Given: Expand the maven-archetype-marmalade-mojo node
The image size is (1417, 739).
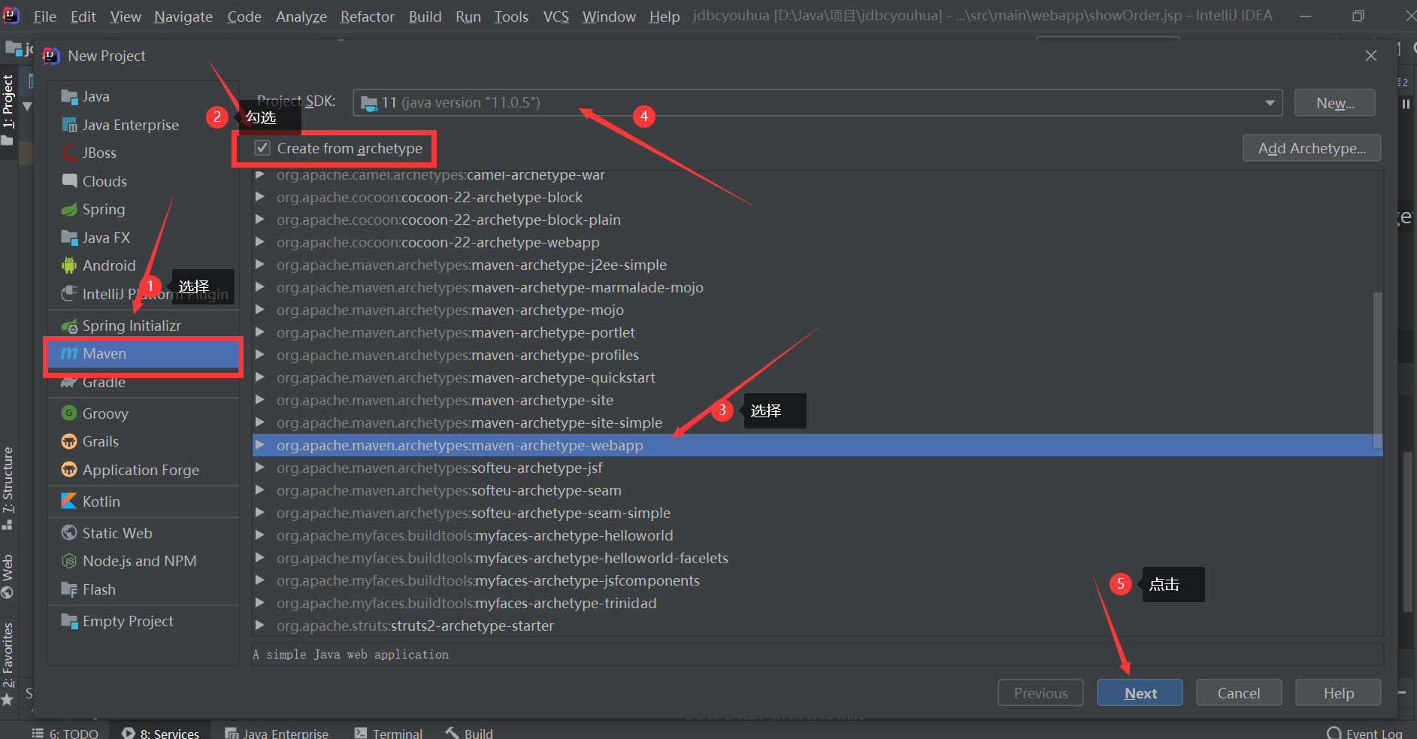Looking at the screenshot, I should click(260, 287).
